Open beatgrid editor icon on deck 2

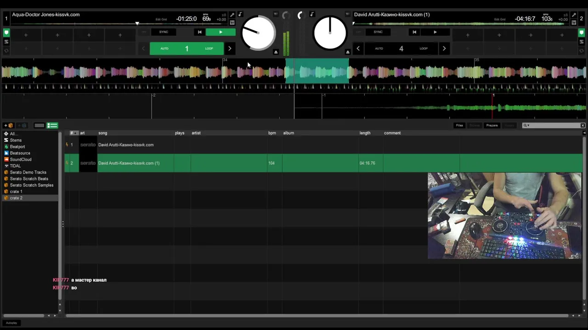click(x=574, y=22)
